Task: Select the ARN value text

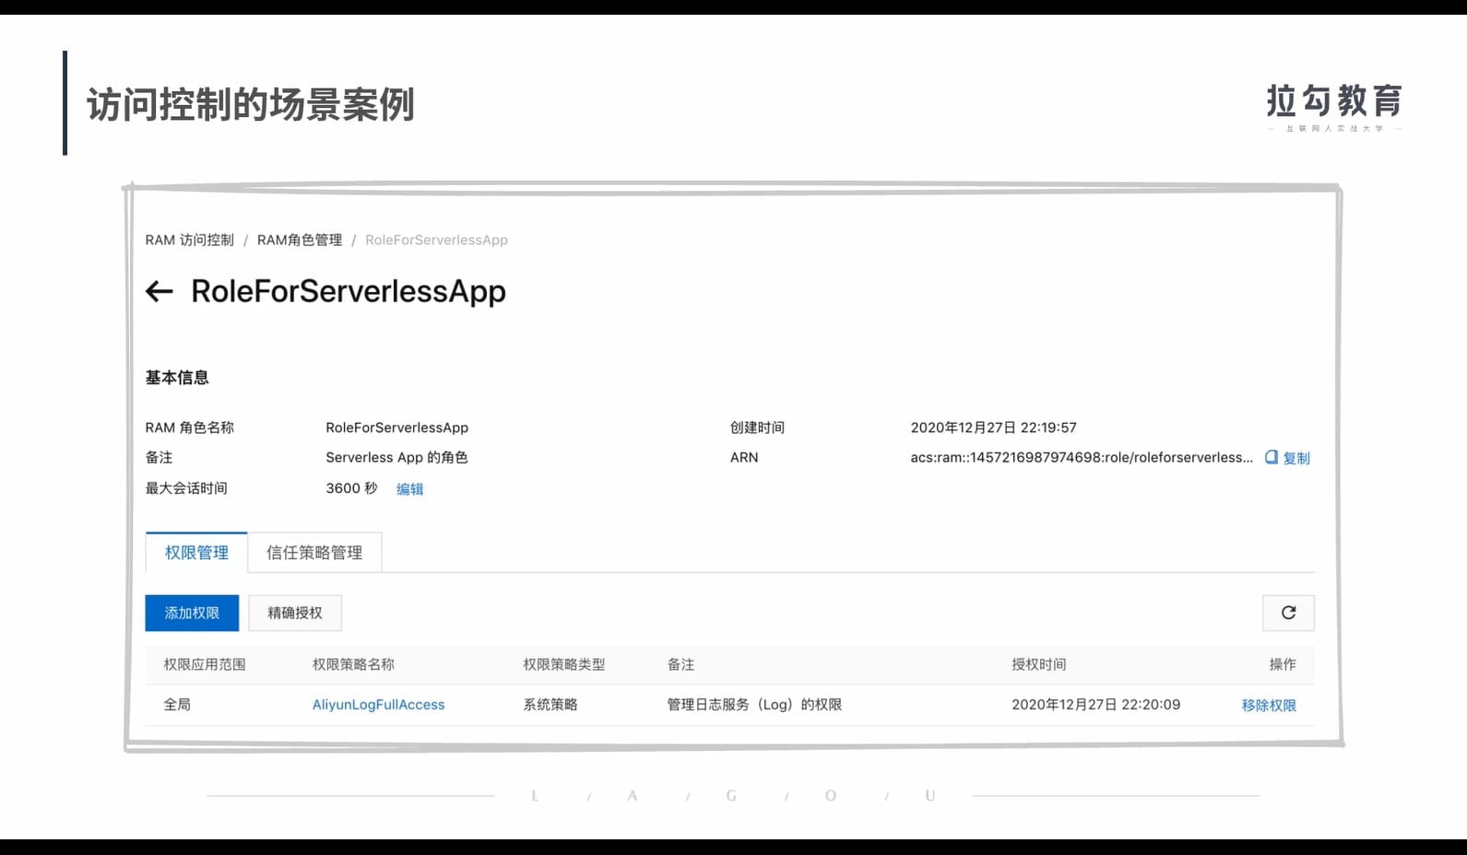Action: (x=1081, y=457)
